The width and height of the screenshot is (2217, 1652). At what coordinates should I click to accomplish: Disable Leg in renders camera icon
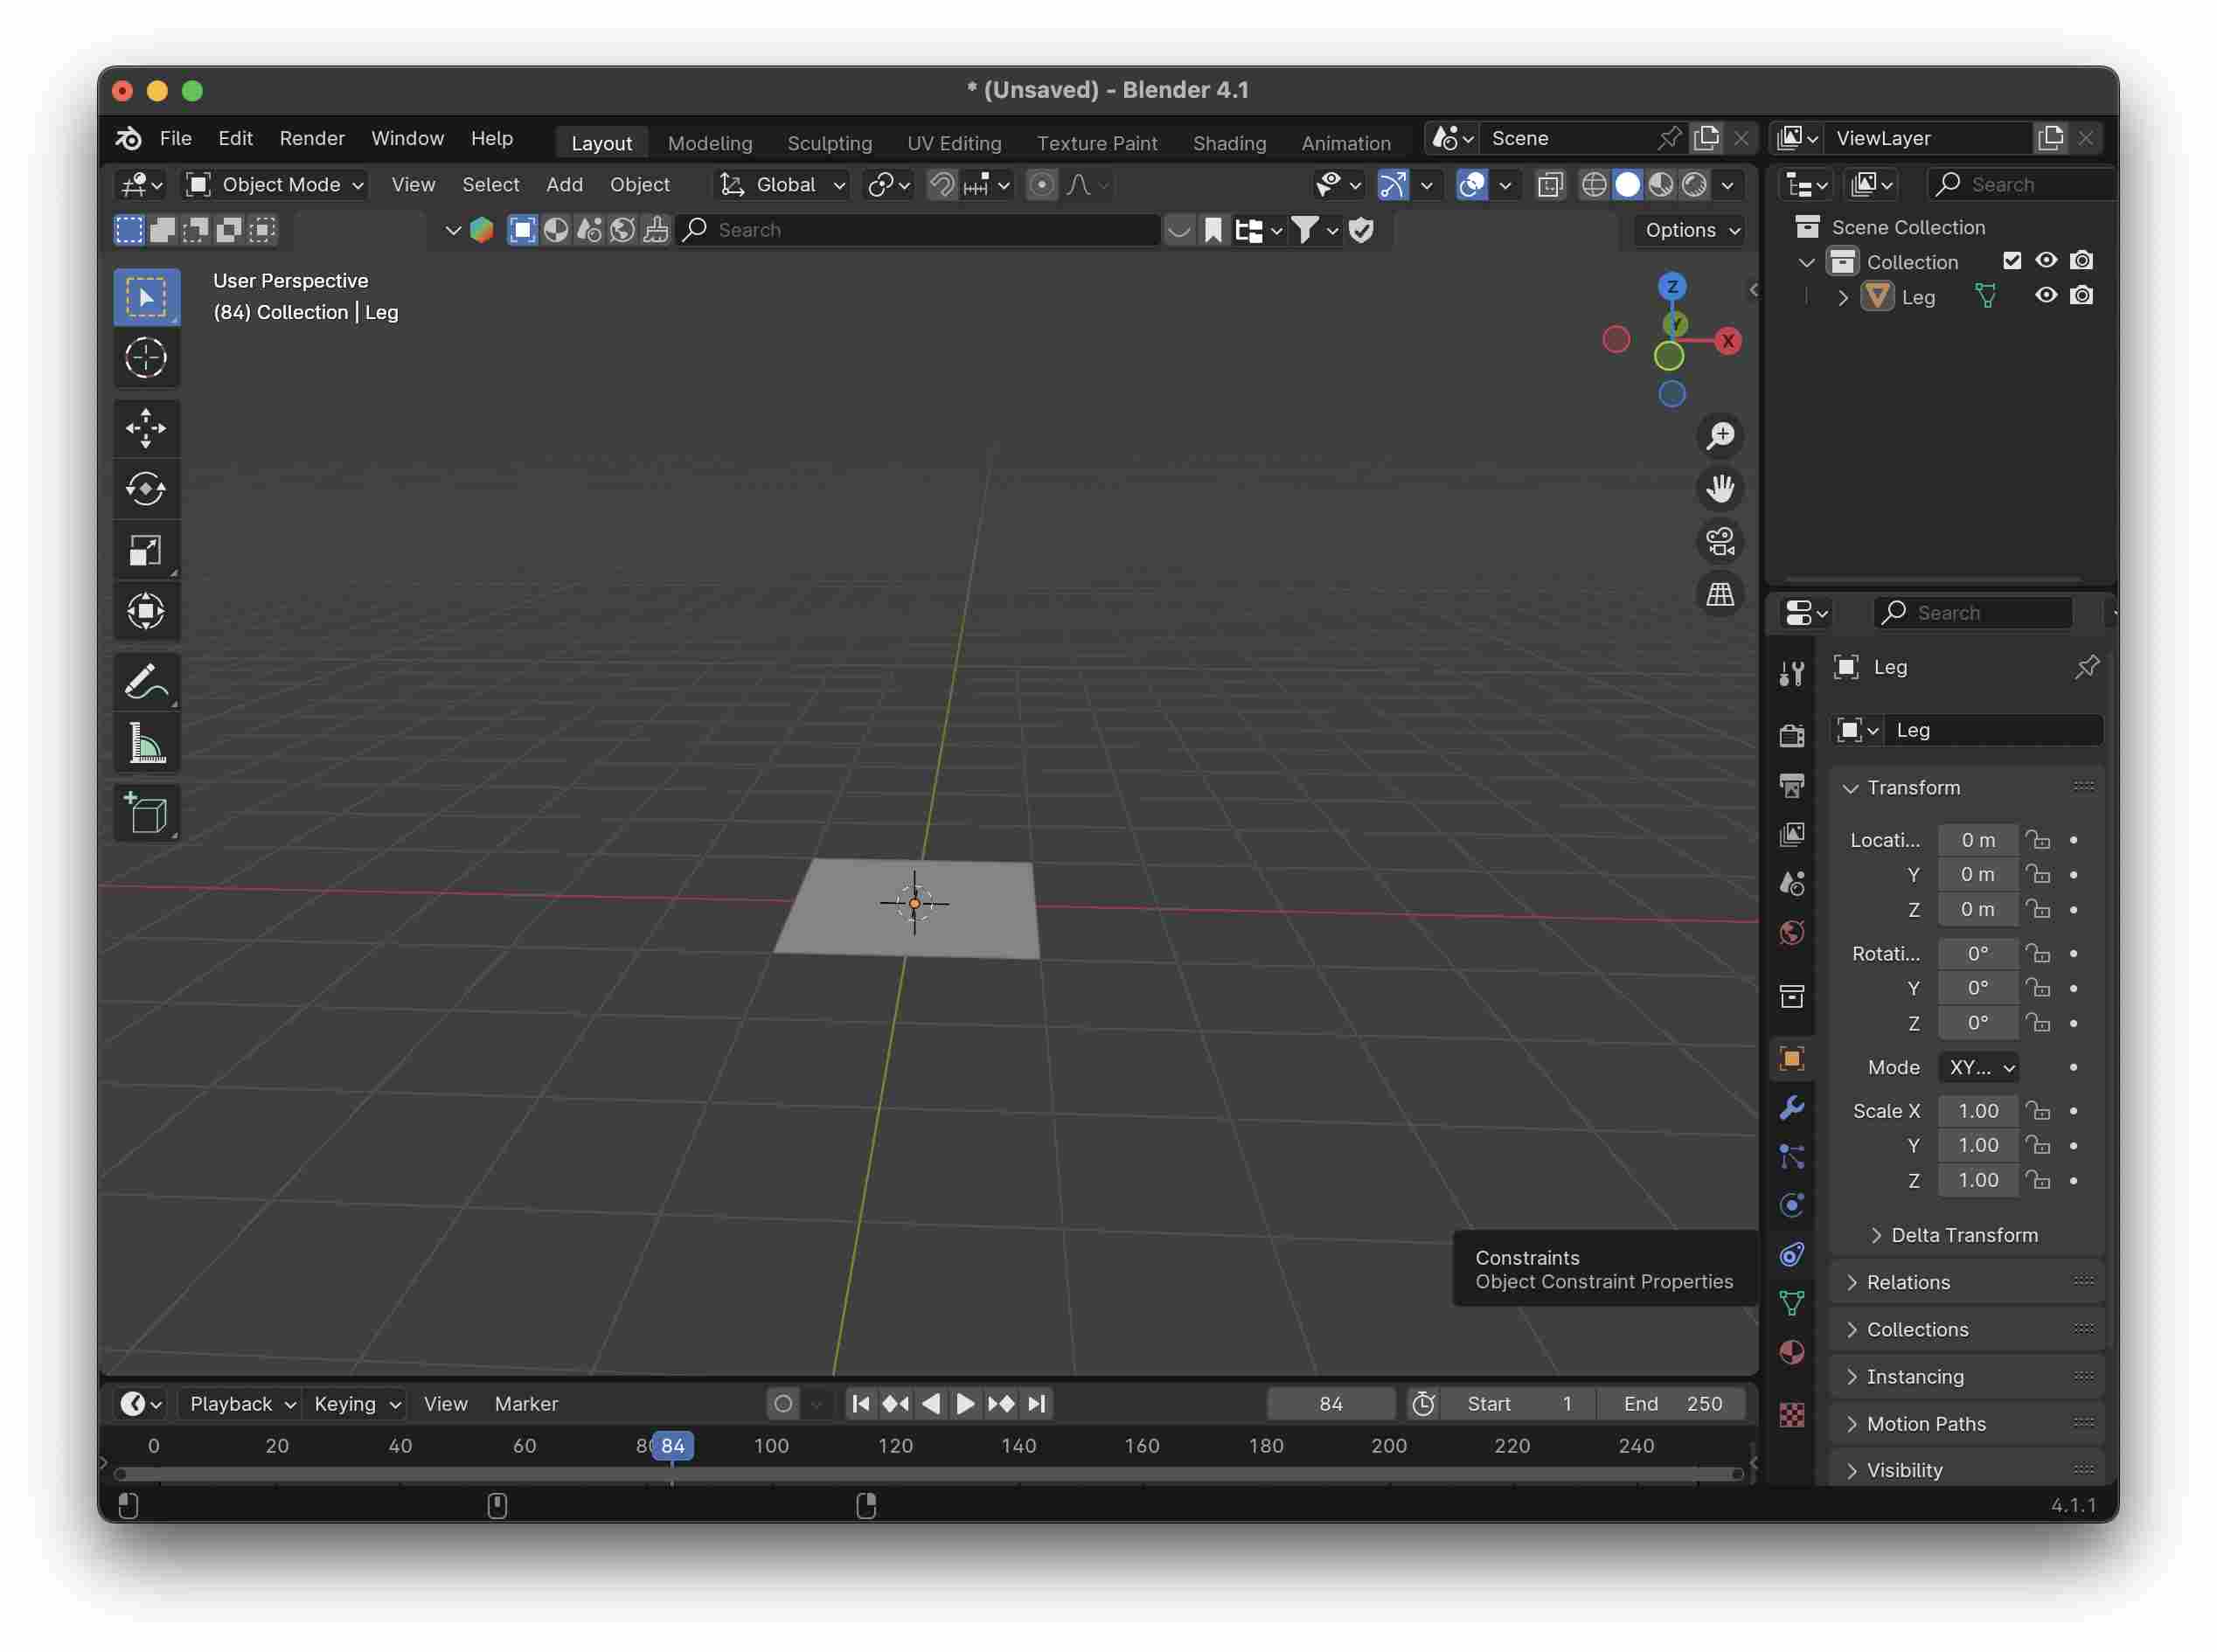pyautogui.click(x=2081, y=296)
